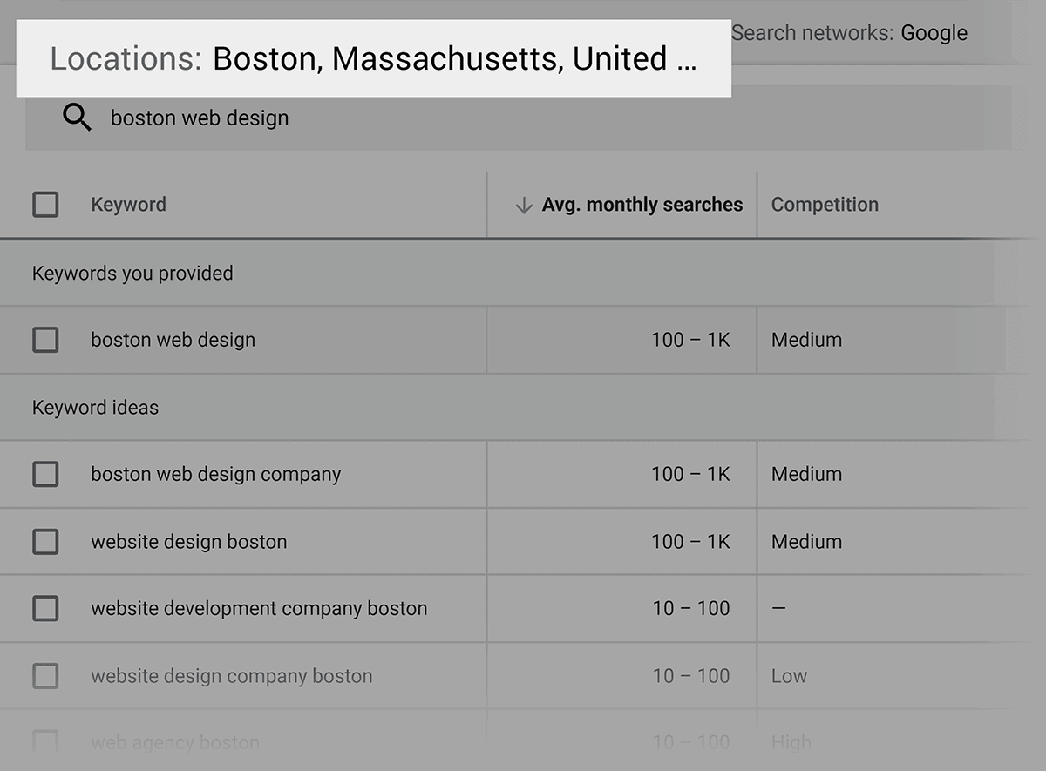1046x771 pixels.
Task: Click the Competition column header
Action: [x=825, y=206]
